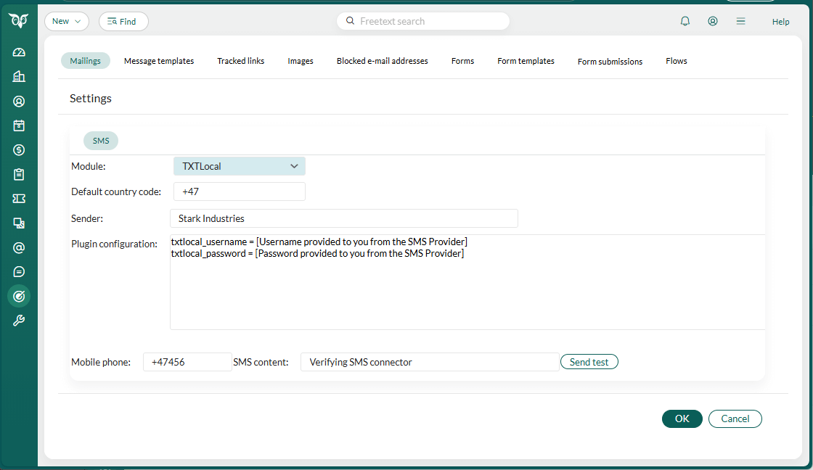Select the Blocked e-mail addresses tab

pos(382,61)
